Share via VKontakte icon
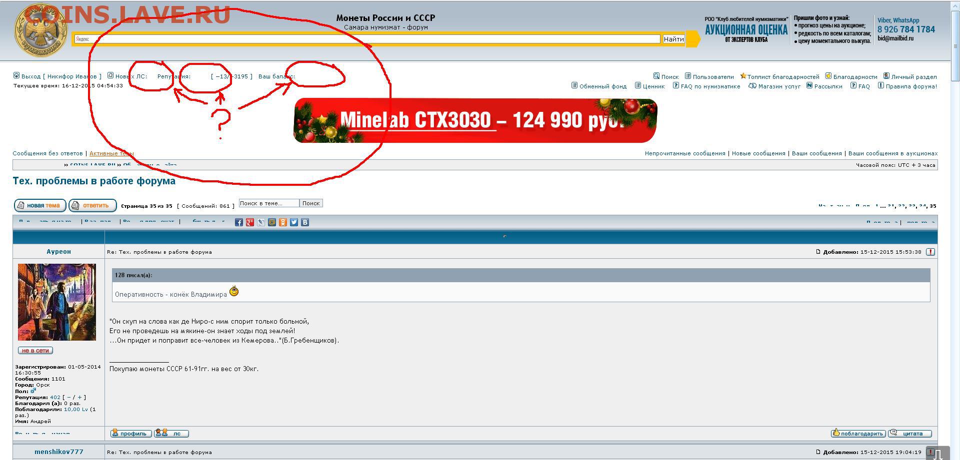Screen dimensions: 960x460 pyautogui.click(x=304, y=222)
